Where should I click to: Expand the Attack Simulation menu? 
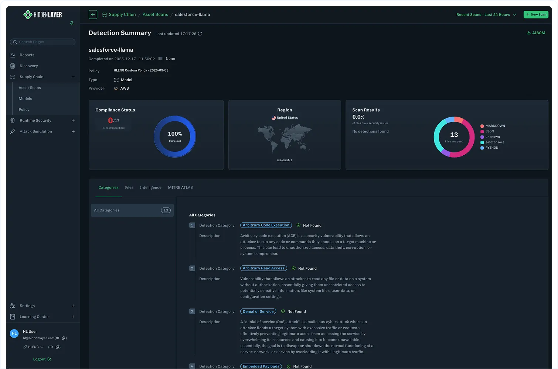[x=73, y=131]
